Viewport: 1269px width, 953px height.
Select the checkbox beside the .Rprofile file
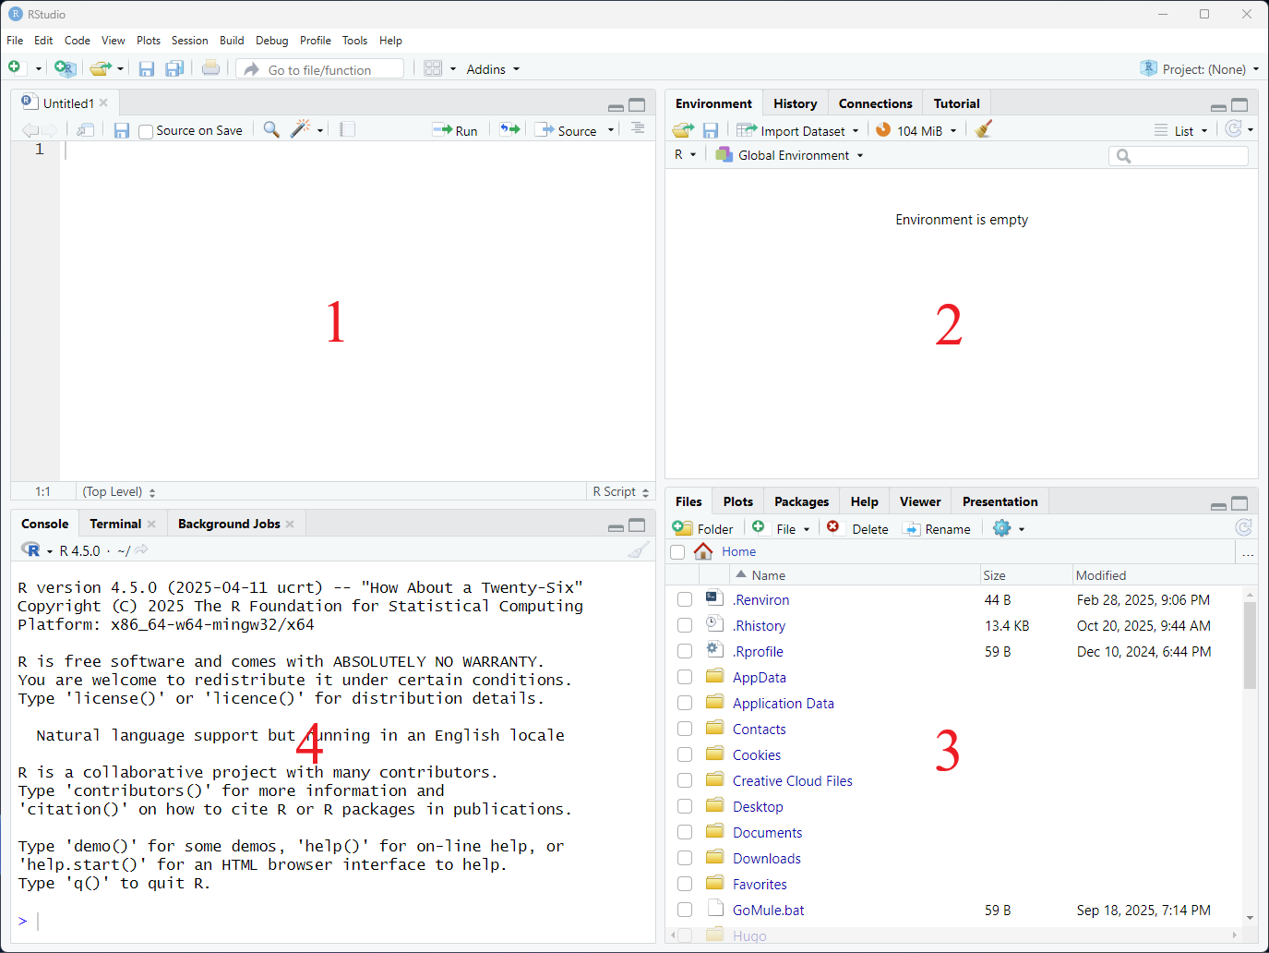[x=684, y=651]
